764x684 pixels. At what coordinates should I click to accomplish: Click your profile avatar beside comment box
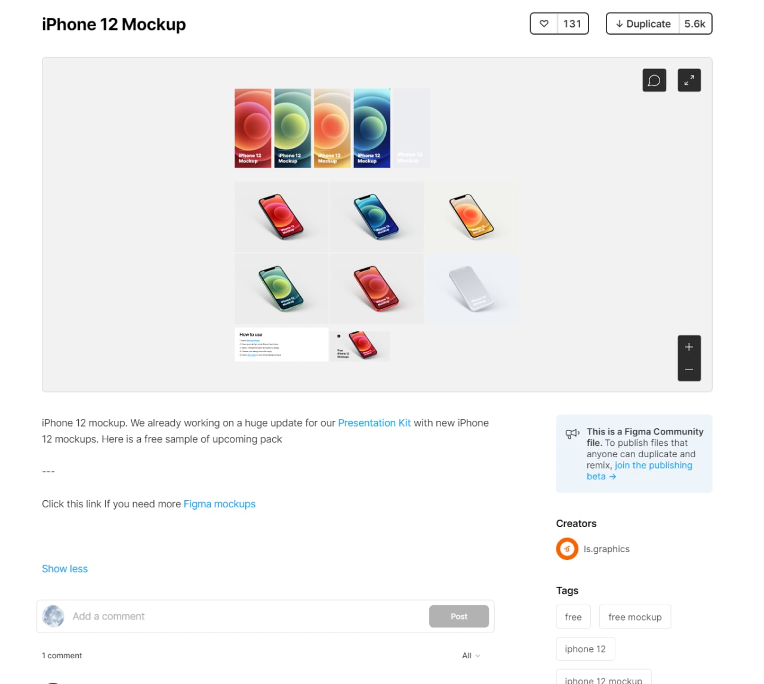click(53, 617)
